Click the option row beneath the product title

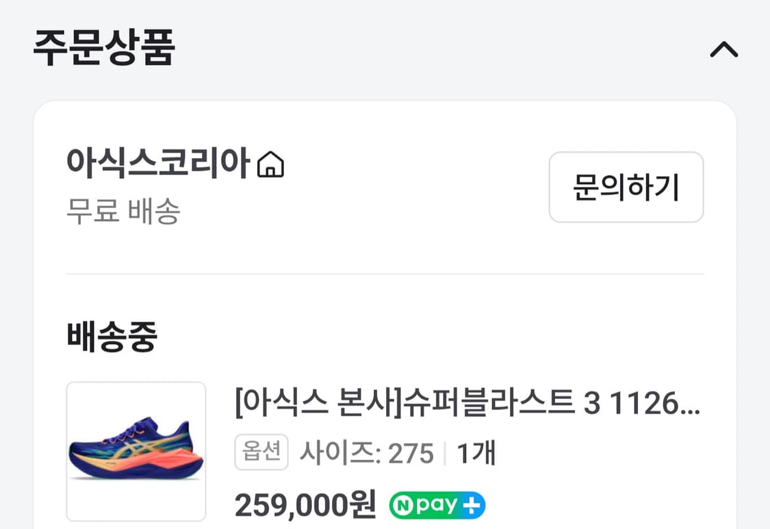coord(370,452)
